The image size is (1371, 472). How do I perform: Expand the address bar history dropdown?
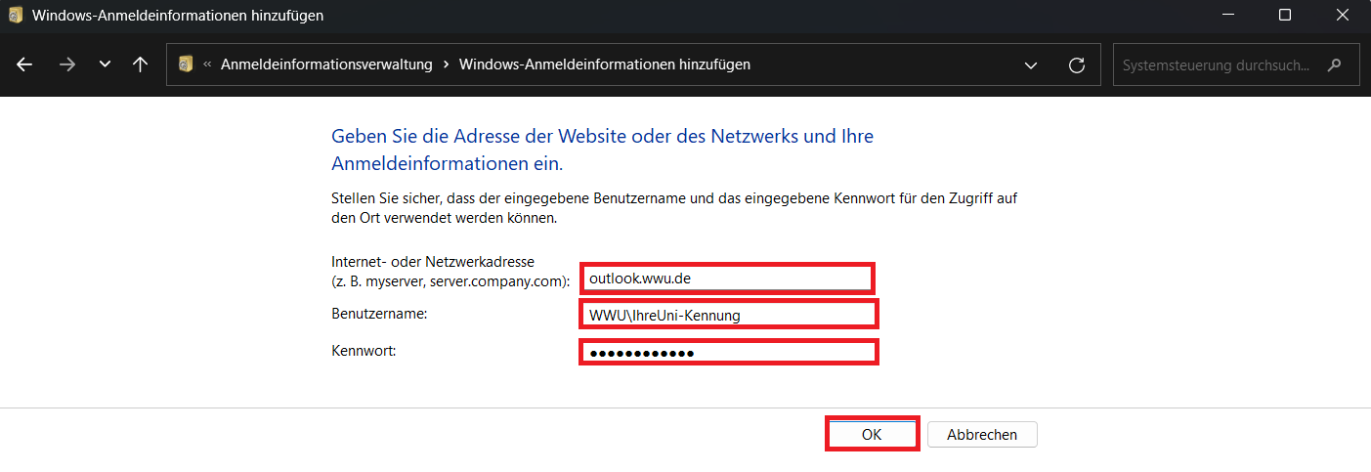[1030, 64]
